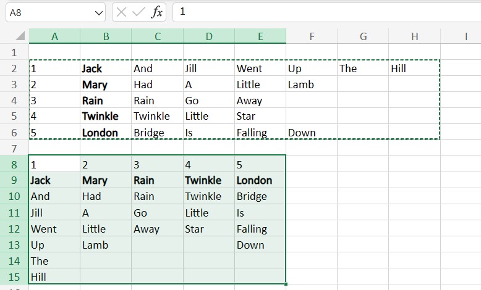Select row 1 header

point(14,52)
